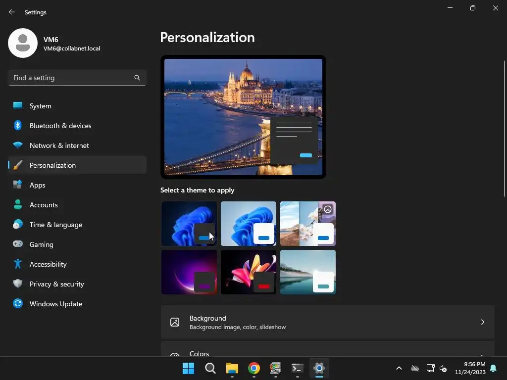Go back using the back arrow
The height and width of the screenshot is (380, 507).
12,12
